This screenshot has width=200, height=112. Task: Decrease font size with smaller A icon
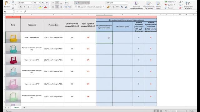[47, 3]
